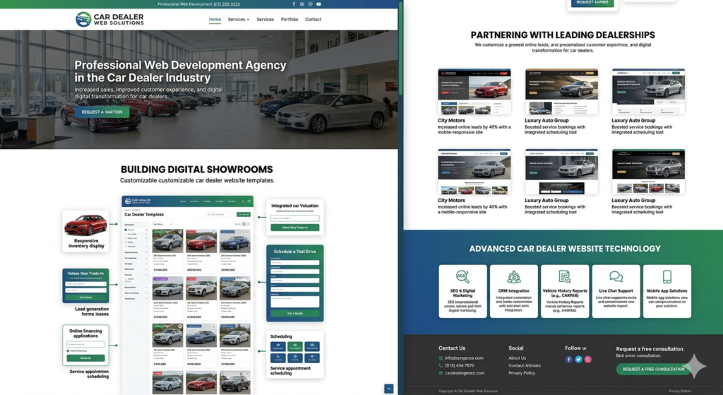
Task: Click the Mobile App Solutions phone icon
Action: pos(667,277)
